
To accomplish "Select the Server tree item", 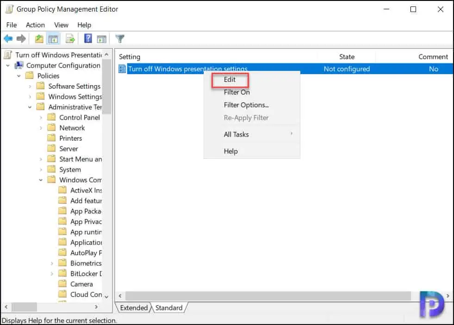I will [68, 149].
